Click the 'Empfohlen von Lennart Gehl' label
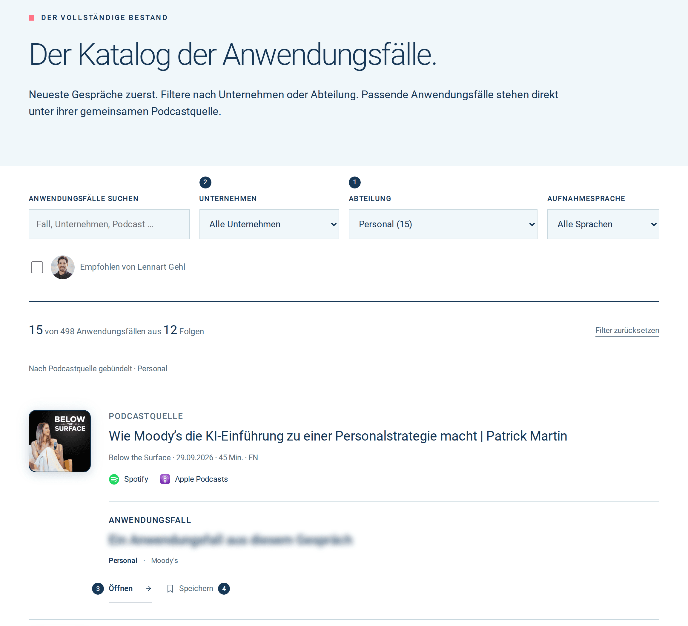Viewport: 688px width, 626px height. (x=133, y=267)
